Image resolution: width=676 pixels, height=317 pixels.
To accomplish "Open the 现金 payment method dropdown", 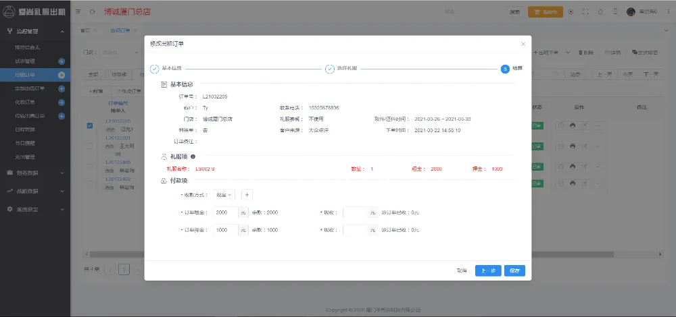I will tap(224, 195).
